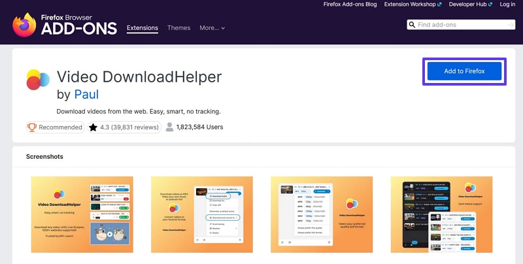
Task: Open the 4.3 (39,831 reviews) link
Action: coord(124,127)
